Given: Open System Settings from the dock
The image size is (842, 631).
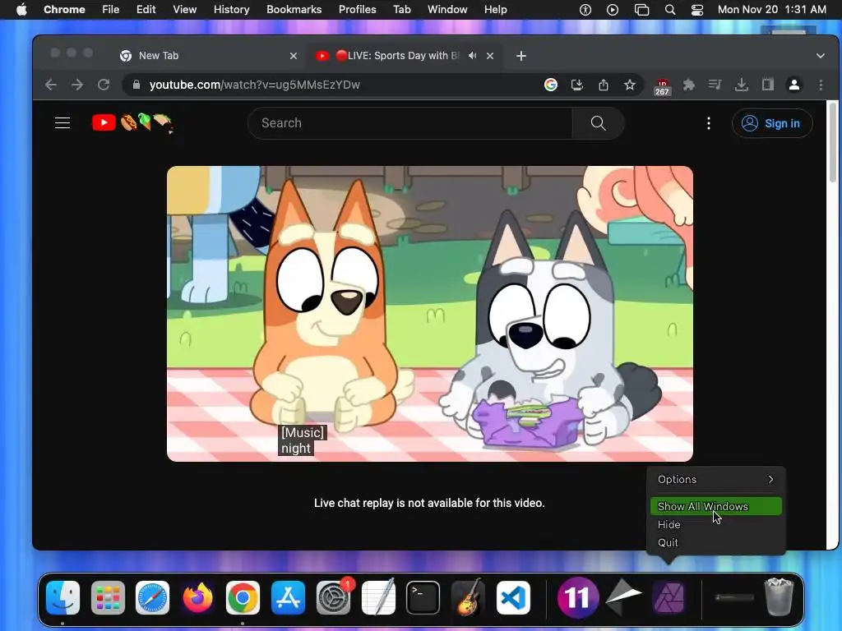Looking at the screenshot, I should [x=334, y=597].
